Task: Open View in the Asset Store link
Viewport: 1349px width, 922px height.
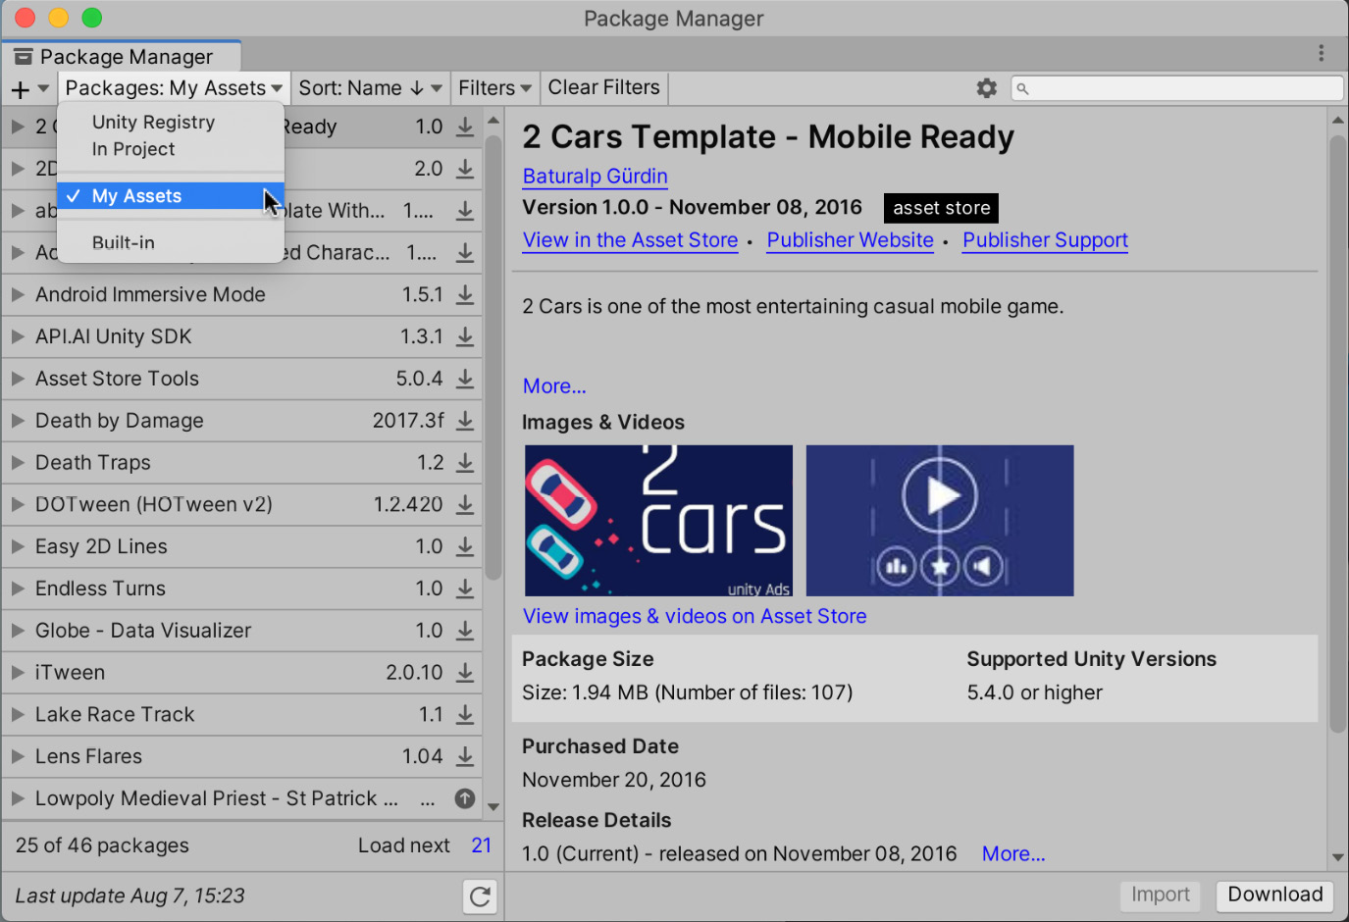Action: point(630,240)
